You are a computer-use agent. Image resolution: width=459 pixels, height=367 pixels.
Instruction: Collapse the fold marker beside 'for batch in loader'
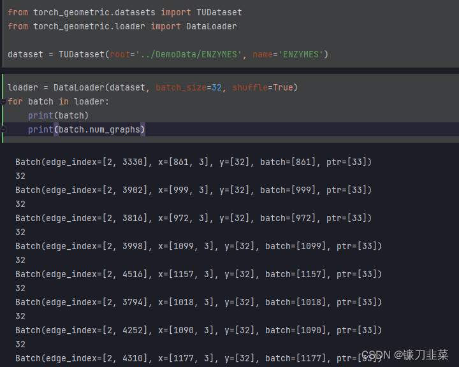click(3, 102)
